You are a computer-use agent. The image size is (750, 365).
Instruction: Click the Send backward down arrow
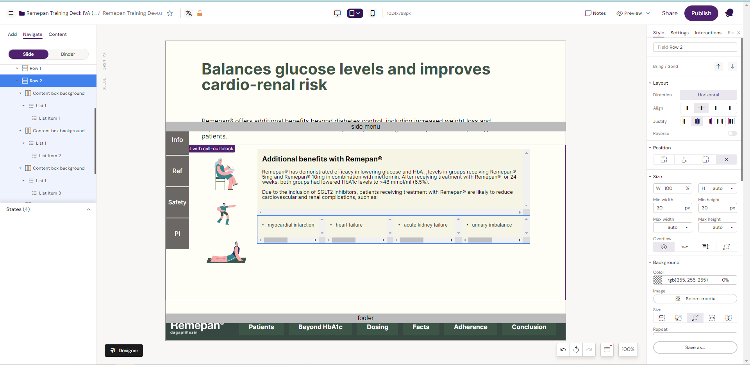(x=732, y=66)
